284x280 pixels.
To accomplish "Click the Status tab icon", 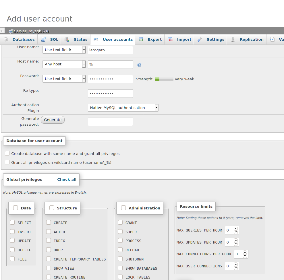I will point(67,40).
